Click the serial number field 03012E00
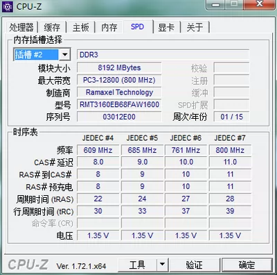This screenshot has height=275, width=277. [x=119, y=117]
